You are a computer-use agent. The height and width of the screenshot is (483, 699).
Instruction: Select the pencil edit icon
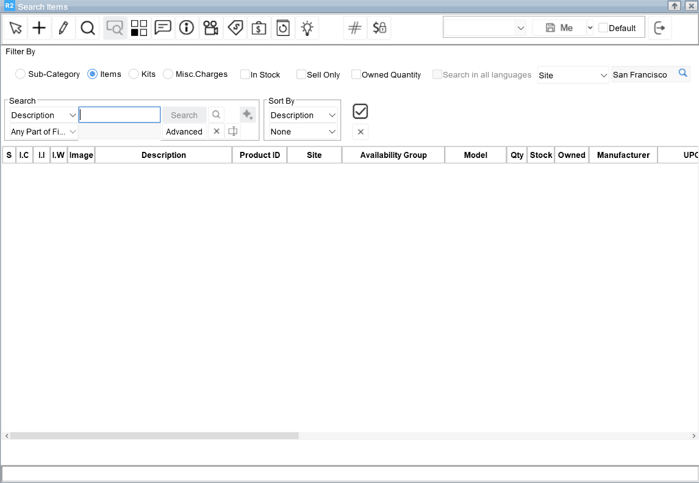tap(63, 28)
